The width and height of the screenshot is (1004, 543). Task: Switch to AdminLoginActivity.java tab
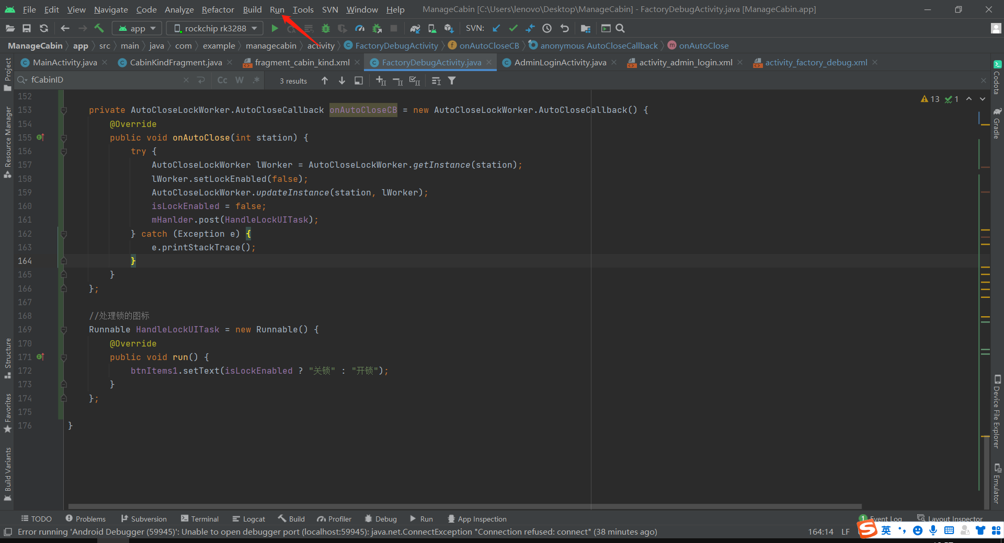[560, 62]
